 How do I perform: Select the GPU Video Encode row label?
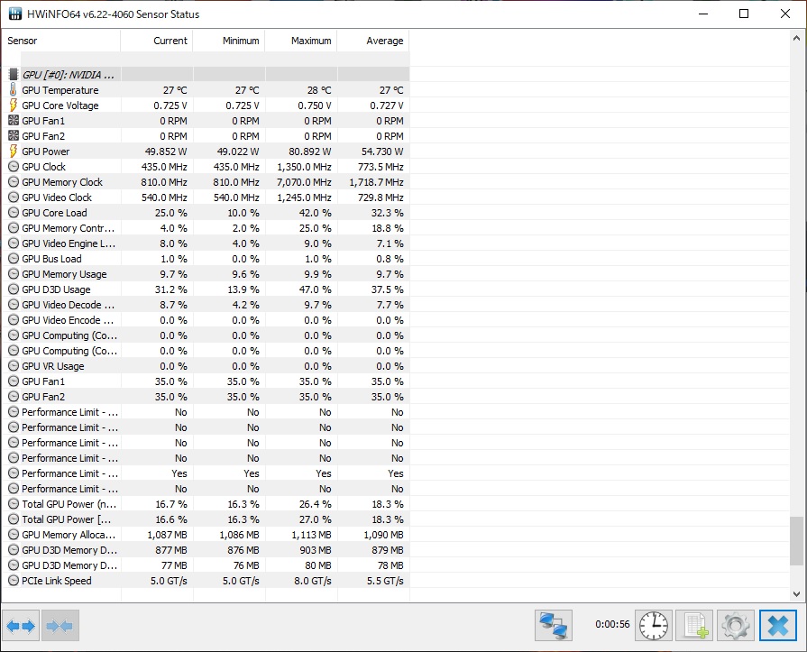point(68,320)
